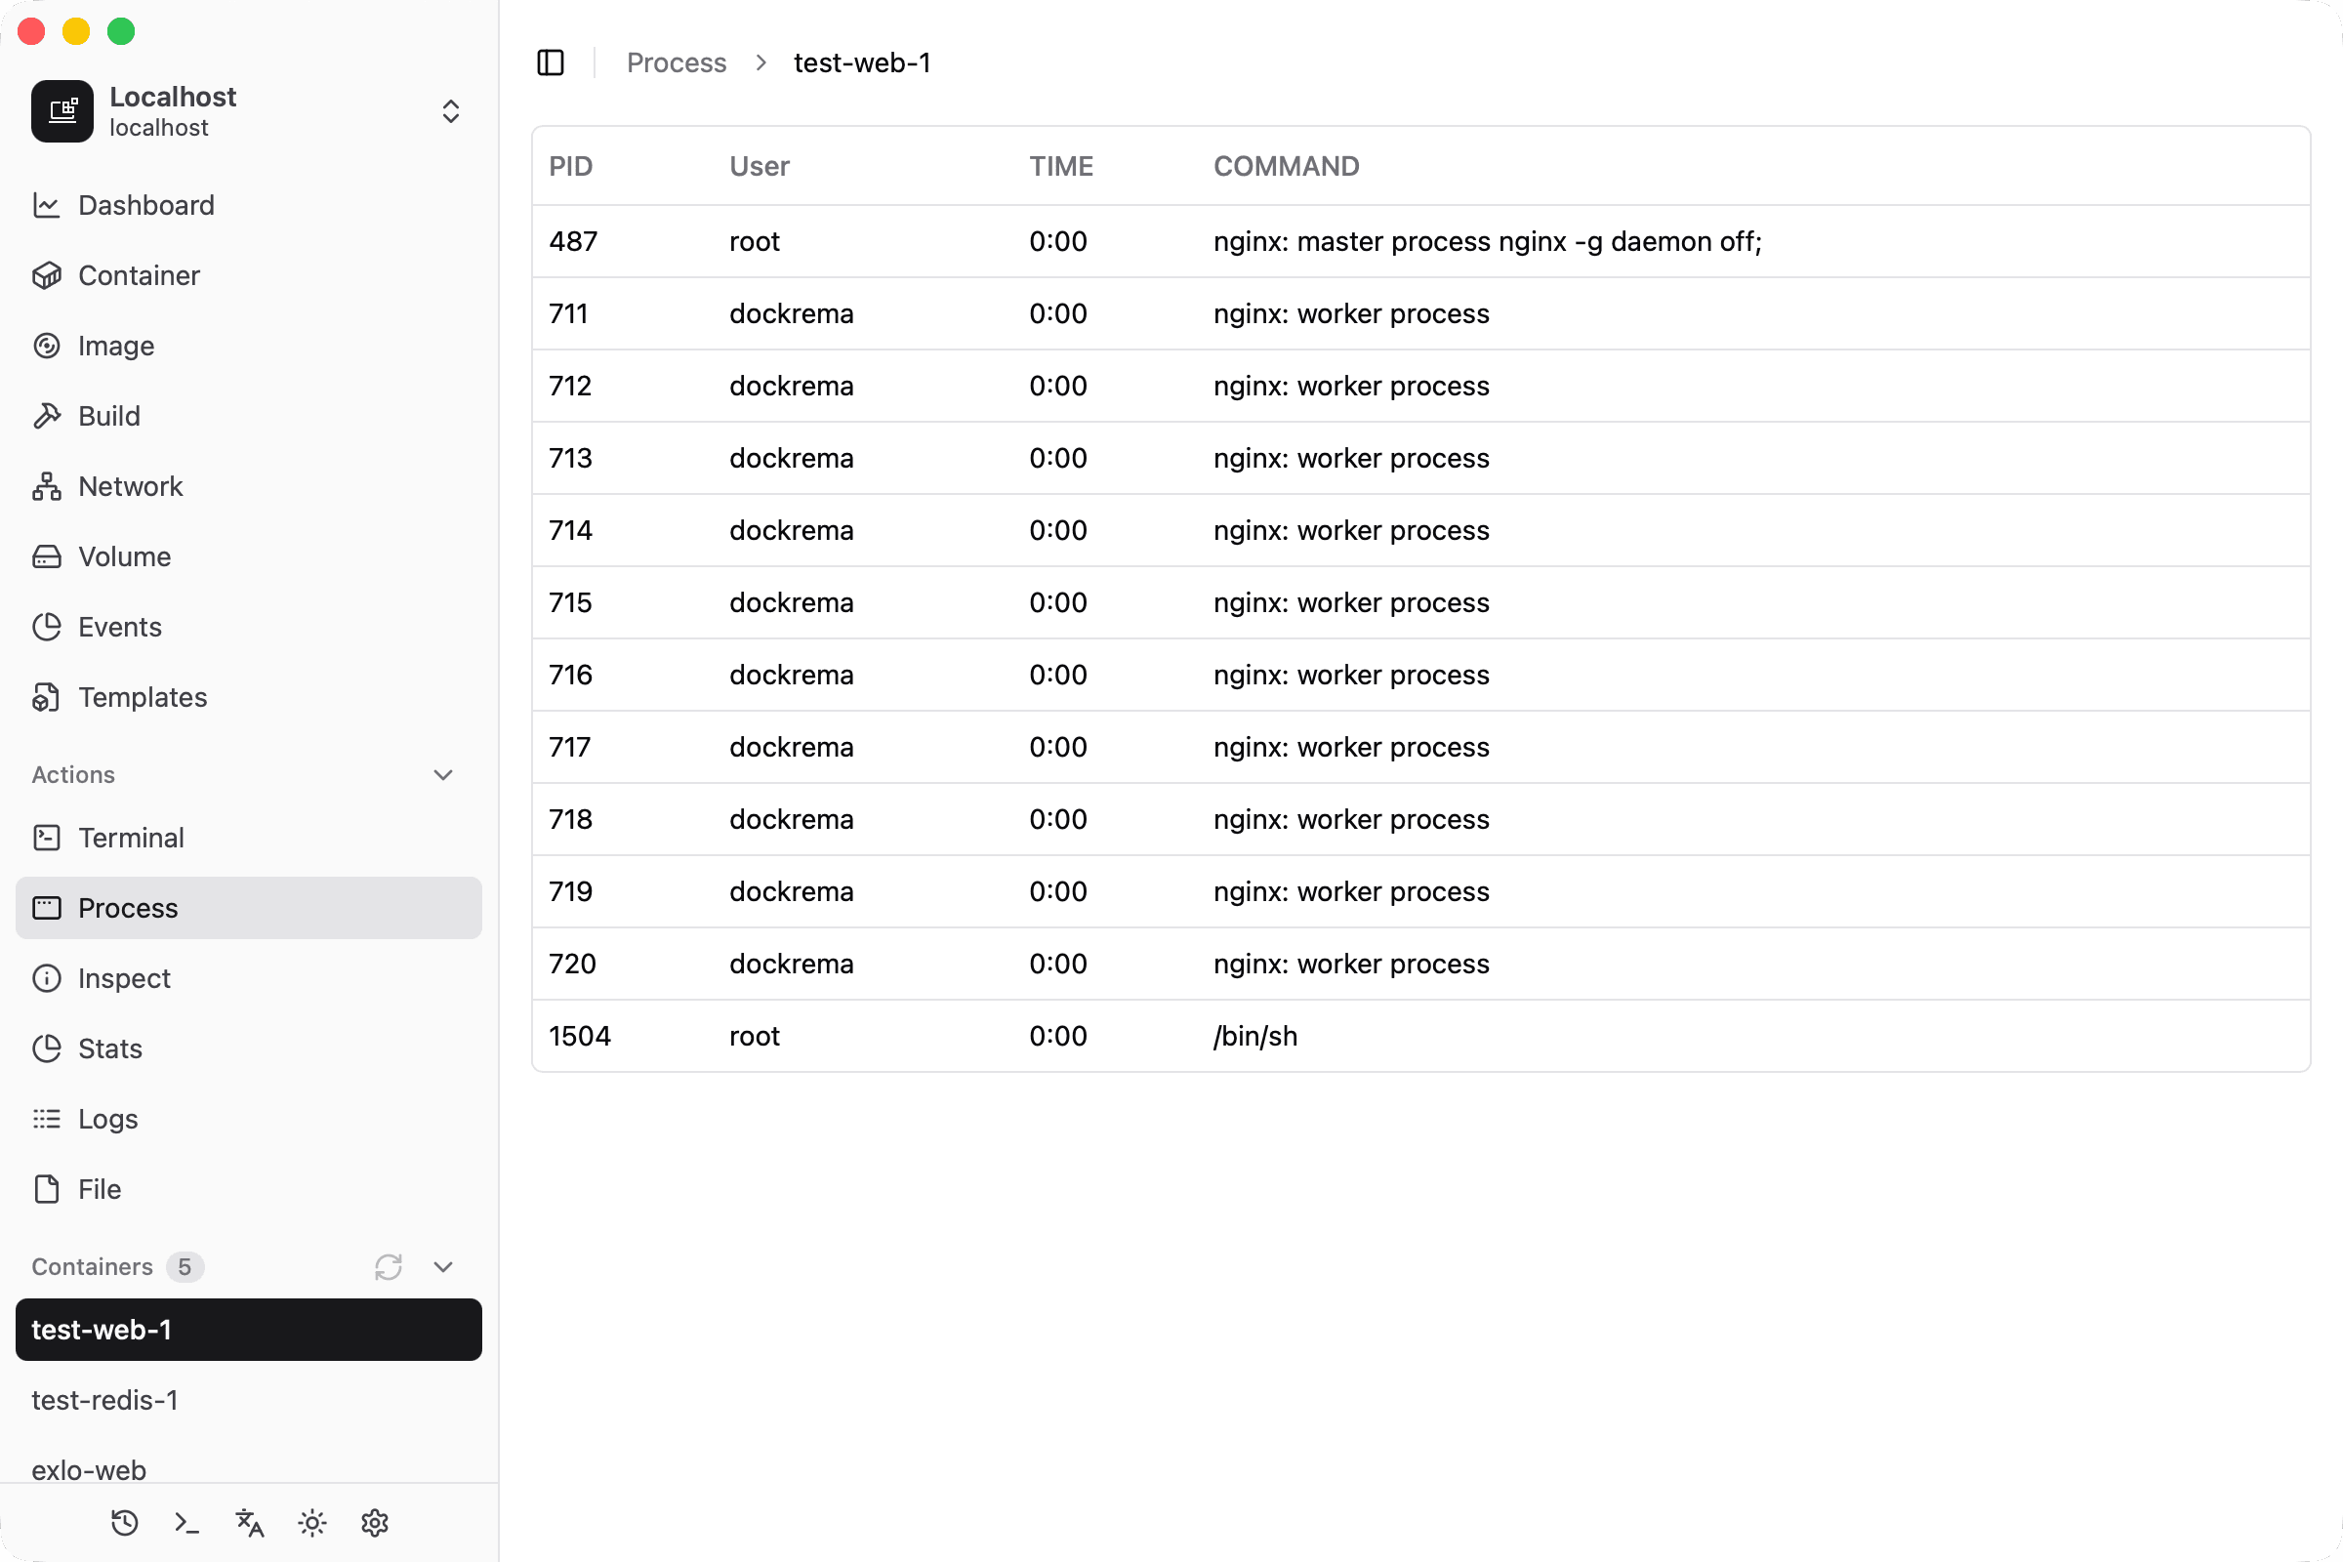Click the nginx master process row
Screen dimensions: 2343x1562
pos(1419,241)
